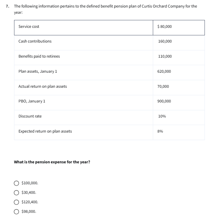
Task: Select the 10% discount rate value
Action: [x=162, y=116]
